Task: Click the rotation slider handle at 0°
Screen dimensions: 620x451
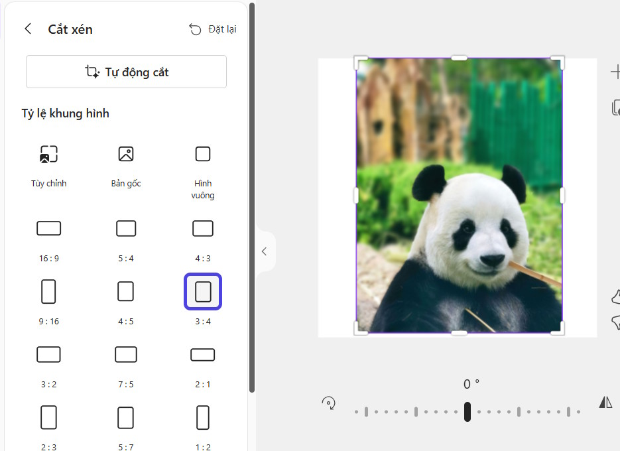Action: (x=467, y=411)
